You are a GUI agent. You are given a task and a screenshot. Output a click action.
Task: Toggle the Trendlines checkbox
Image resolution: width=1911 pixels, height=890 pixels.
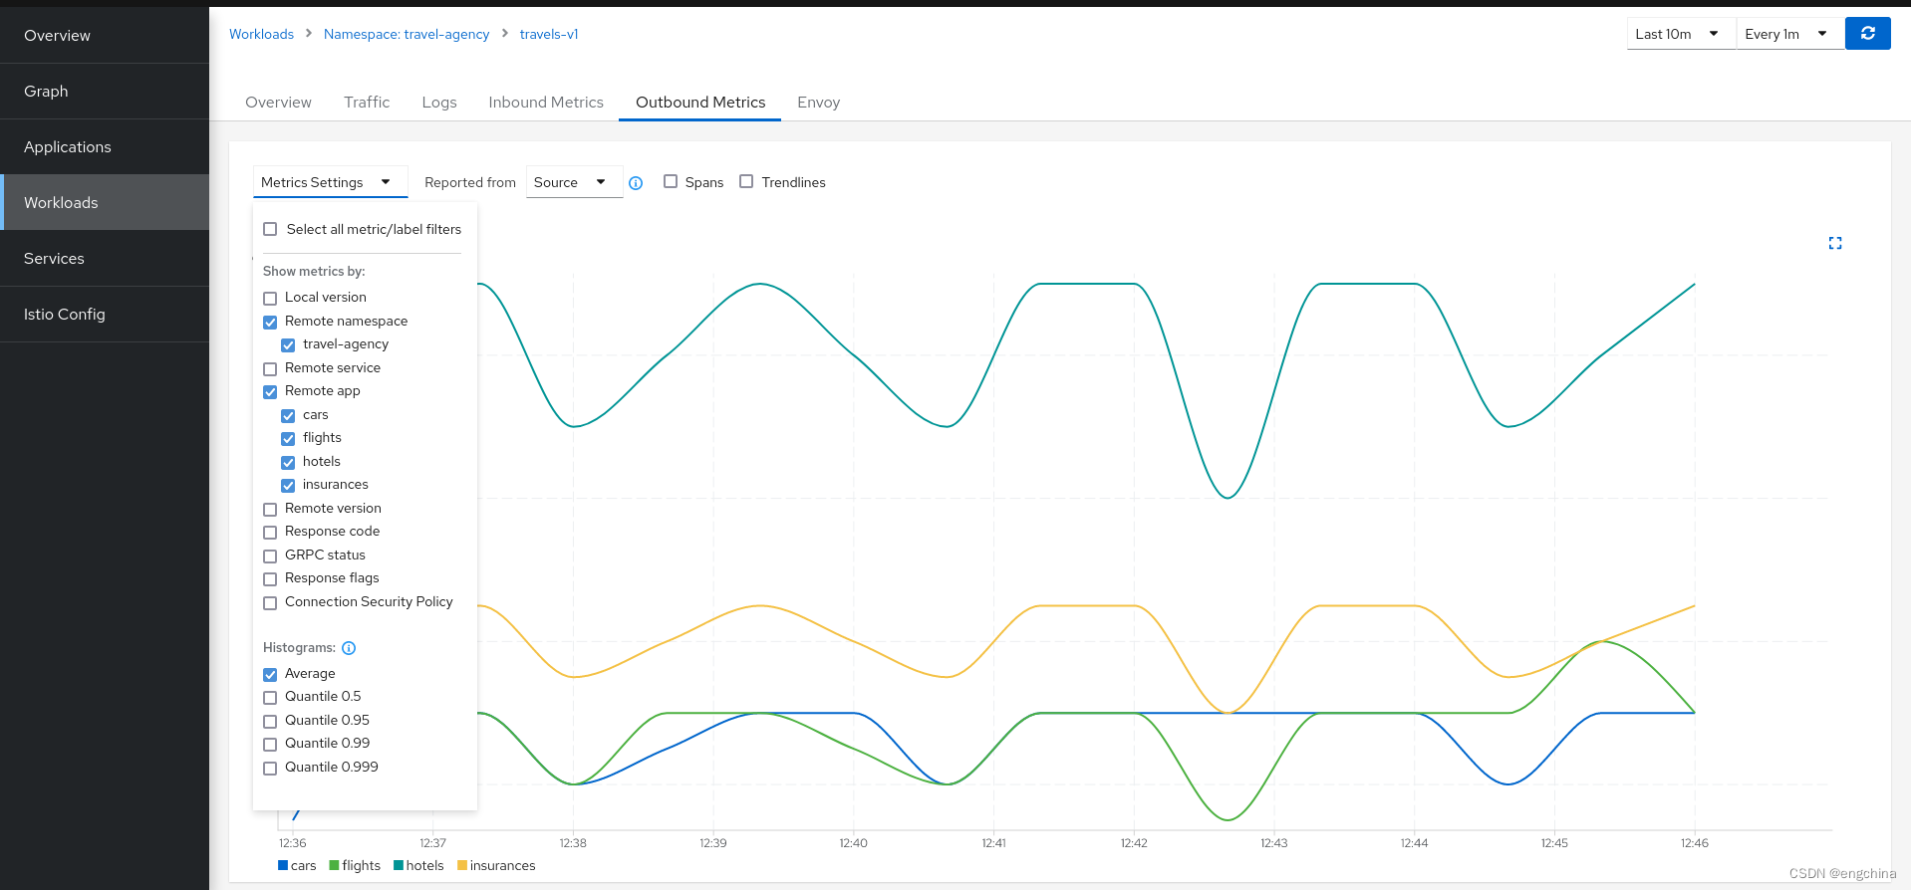pyautogui.click(x=746, y=181)
